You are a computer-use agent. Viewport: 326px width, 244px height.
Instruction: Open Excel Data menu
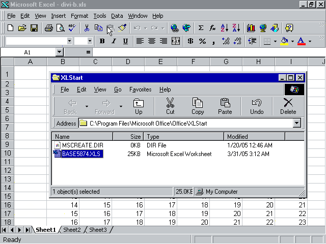pos(117,16)
